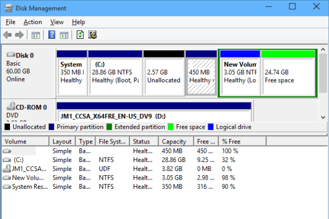Open Help via the blue question mark icon
This screenshot has height=219, width=329.
[52, 35]
